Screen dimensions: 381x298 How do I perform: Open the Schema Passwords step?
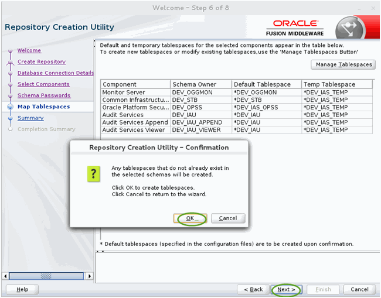44,95
